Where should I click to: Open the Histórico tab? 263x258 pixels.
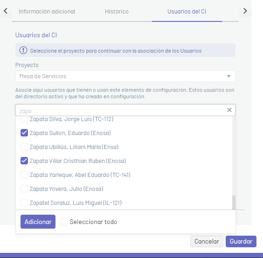tap(117, 12)
